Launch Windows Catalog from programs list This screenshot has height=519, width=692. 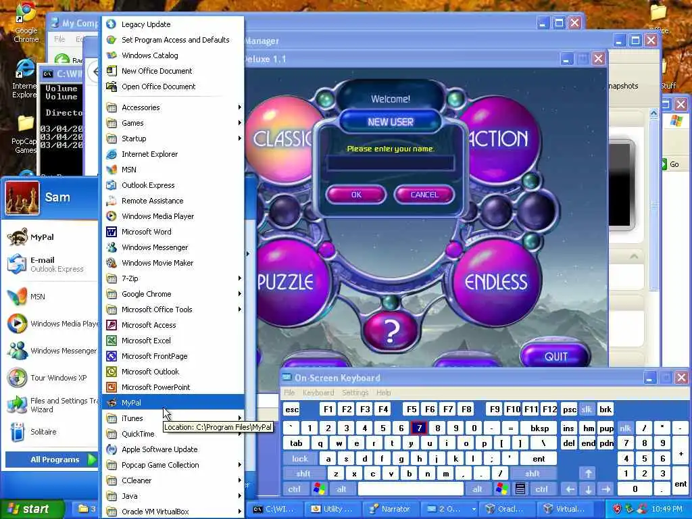173,55
